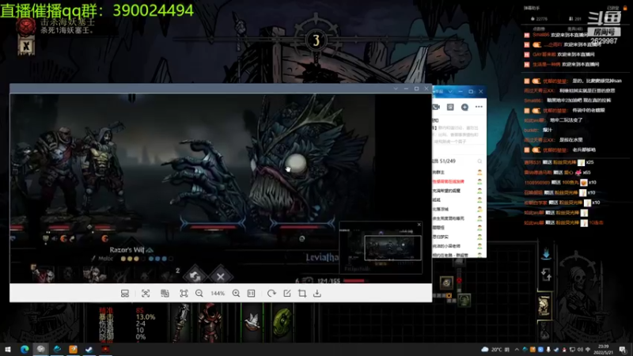Close the navigator thumbnail overlay in viewer
633x356 pixels.
(x=419, y=225)
